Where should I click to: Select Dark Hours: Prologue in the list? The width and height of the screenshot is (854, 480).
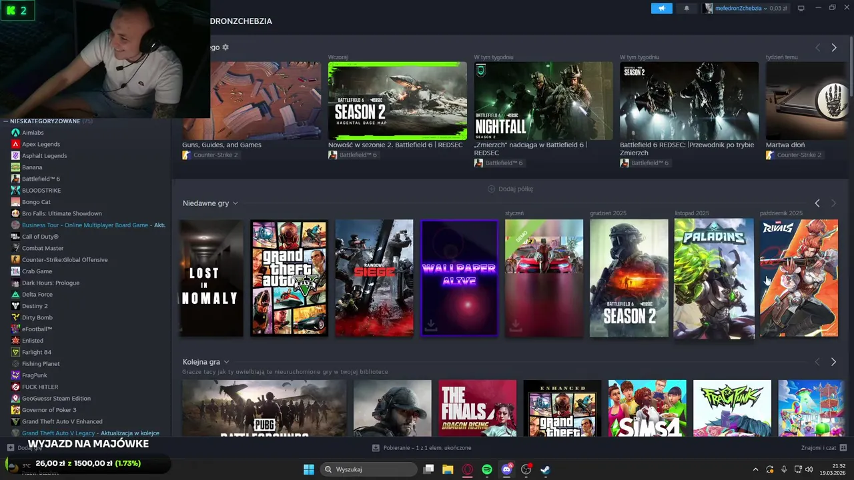coord(51,283)
